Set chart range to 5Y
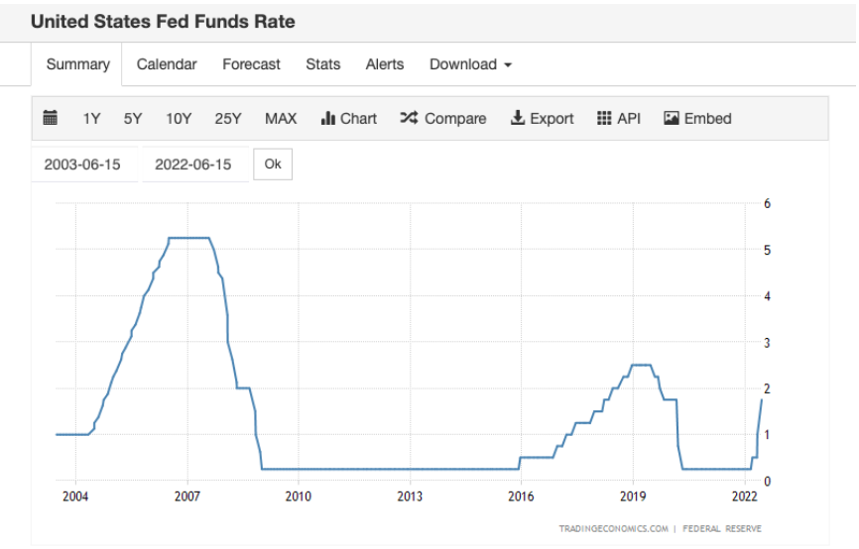The image size is (859, 549). pyautogui.click(x=133, y=118)
